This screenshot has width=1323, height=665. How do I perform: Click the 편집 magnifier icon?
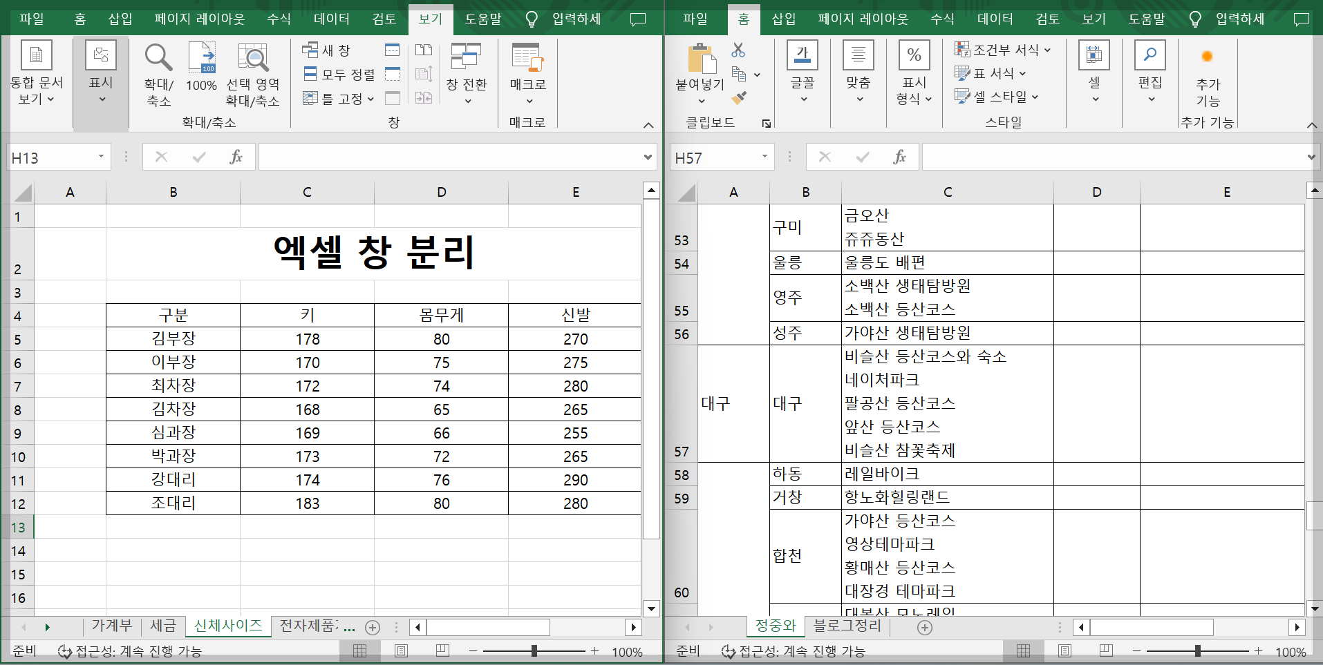[1150, 55]
